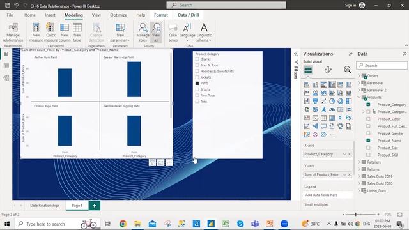
Task: Expand the Parameter table
Action: coord(359,83)
